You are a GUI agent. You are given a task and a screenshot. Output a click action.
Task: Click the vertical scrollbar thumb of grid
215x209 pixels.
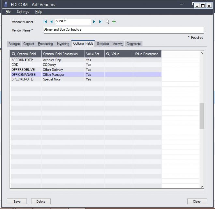(x=202, y=116)
